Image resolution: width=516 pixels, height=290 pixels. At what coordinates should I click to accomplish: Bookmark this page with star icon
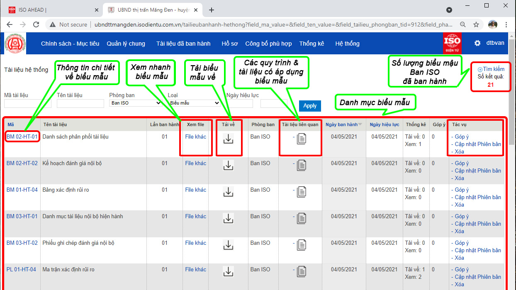coord(476,24)
